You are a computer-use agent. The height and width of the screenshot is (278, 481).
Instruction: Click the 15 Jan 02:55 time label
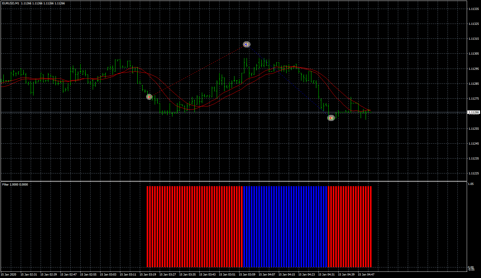88,274
